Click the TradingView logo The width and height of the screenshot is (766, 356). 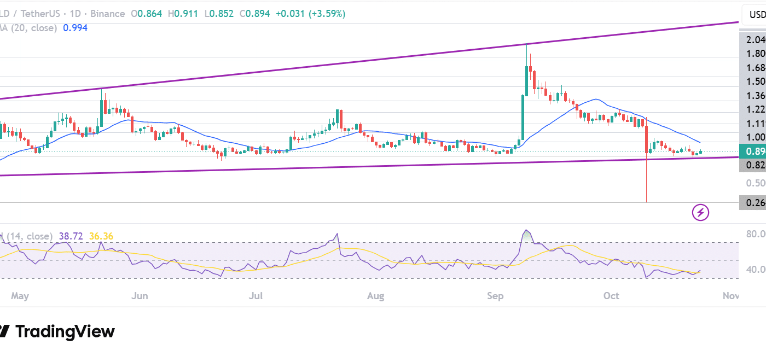coord(57,331)
